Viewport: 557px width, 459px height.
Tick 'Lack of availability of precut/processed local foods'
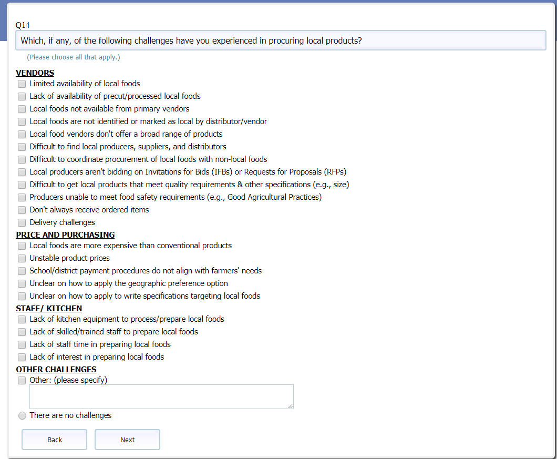click(22, 97)
